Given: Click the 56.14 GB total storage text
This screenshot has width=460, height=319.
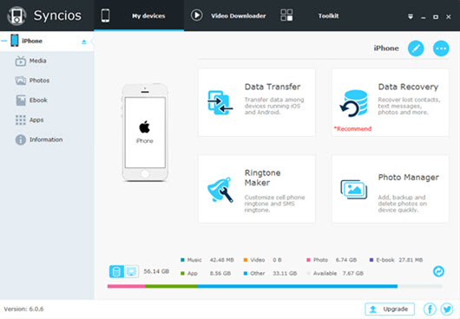Looking at the screenshot, I should click(x=156, y=271).
